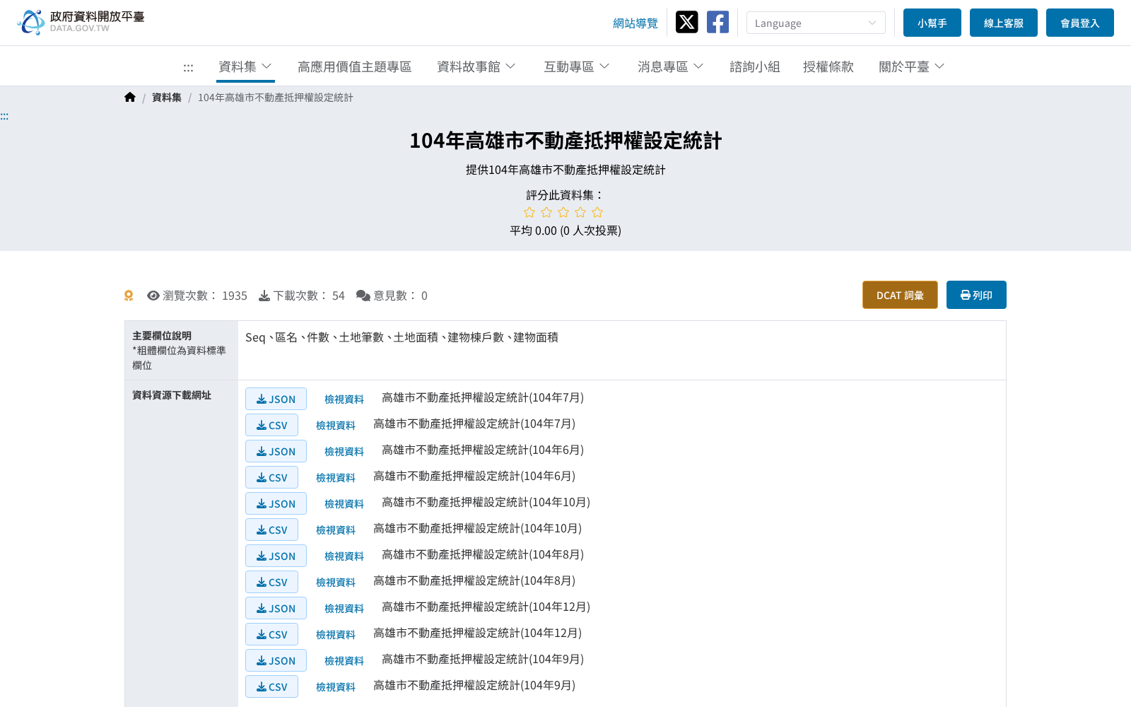Click 檢視資料 for CSV 104年7月

[x=336, y=426]
